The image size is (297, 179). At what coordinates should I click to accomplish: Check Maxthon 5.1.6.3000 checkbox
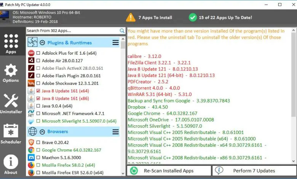coord(38,158)
